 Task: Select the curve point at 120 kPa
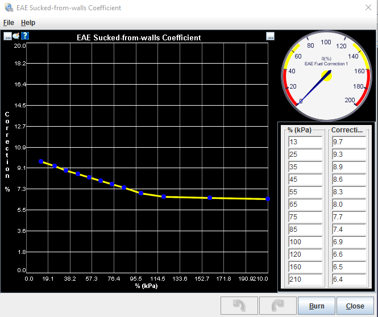click(164, 197)
